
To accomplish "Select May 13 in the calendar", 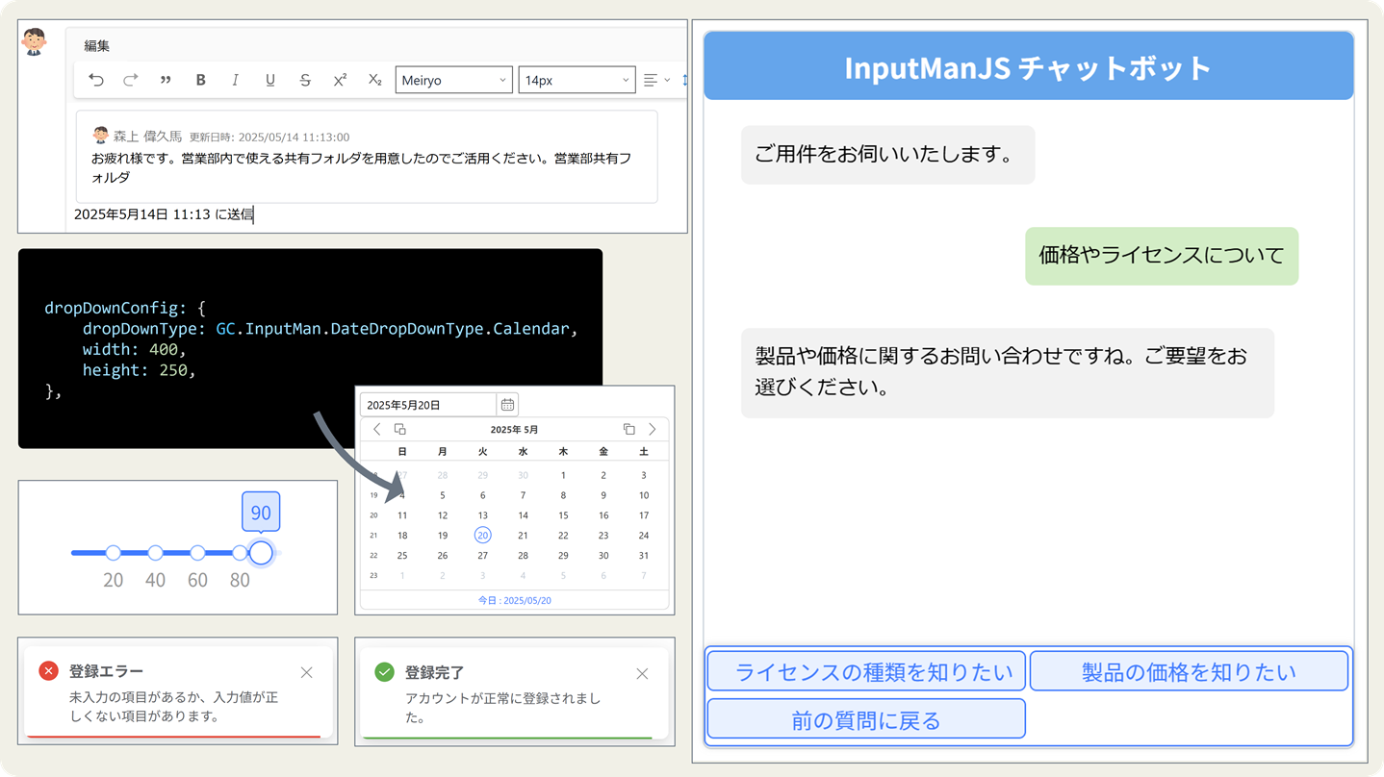I will pos(482,515).
